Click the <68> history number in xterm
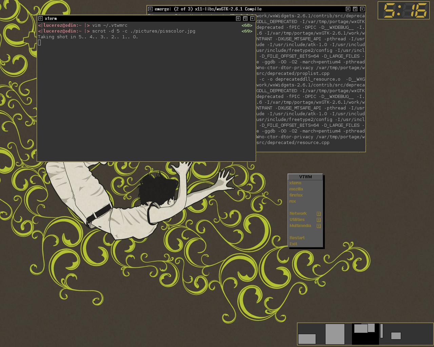This screenshot has height=347, width=434. tap(247, 25)
